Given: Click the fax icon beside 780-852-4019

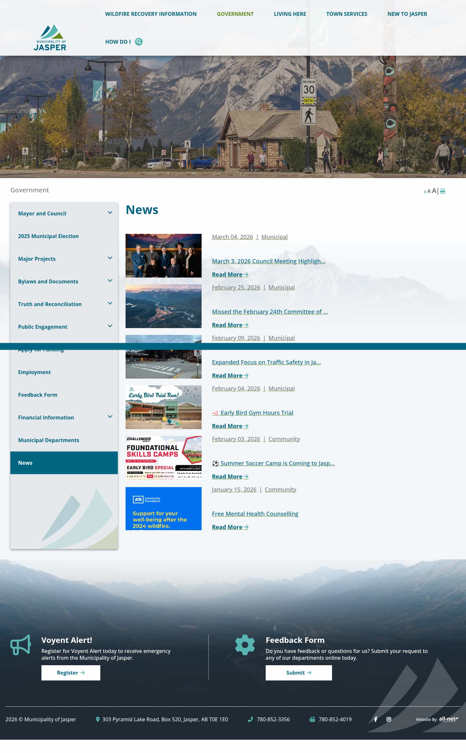Looking at the screenshot, I should point(312,719).
